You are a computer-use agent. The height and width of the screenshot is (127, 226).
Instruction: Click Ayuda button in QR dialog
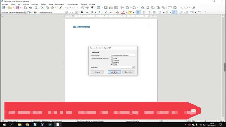click(97, 72)
